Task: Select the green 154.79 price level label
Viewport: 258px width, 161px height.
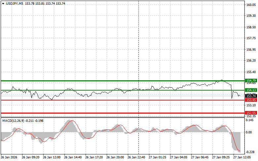Action: click(251, 80)
